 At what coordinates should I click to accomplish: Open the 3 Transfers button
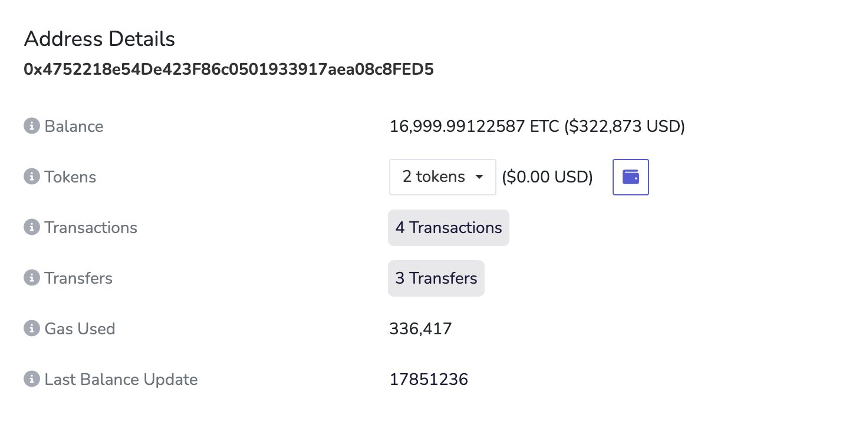coord(436,278)
